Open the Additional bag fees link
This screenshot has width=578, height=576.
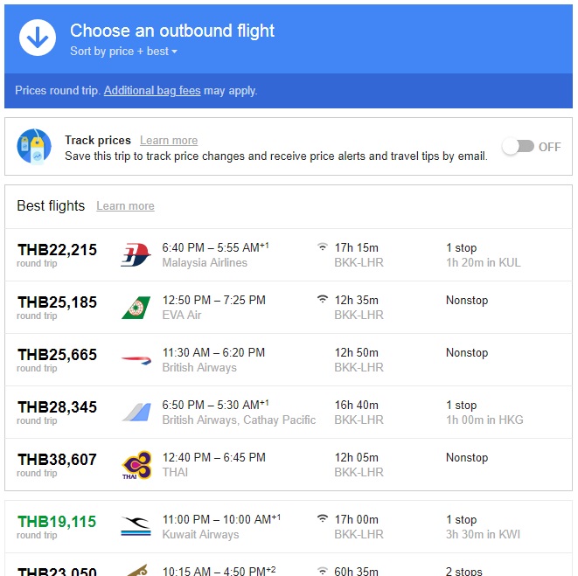pyautogui.click(x=152, y=90)
